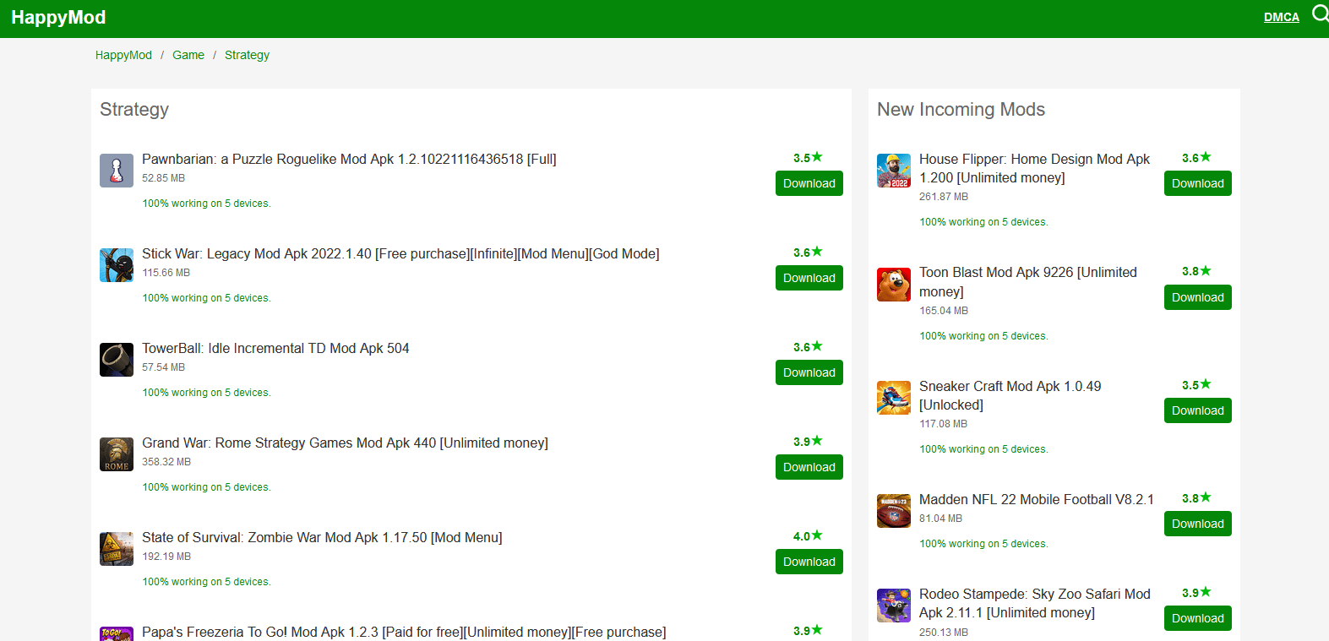1329x641 pixels.
Task: Click HappyMod in the breadcrumb
Action: [123, 55]
